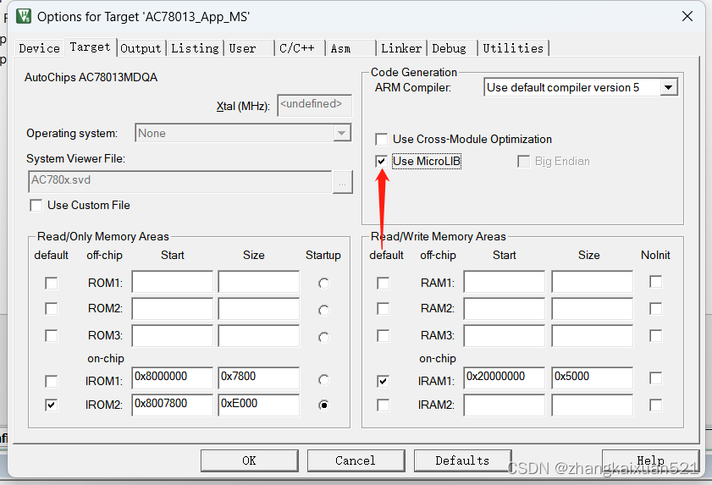
Task: Edit IRAM1 start address 0x20000000
Action: click(504, 378)
